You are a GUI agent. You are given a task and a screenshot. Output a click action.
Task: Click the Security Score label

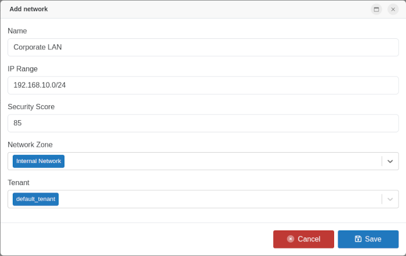(31, 107)
